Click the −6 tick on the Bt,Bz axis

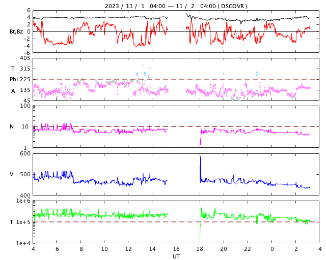click(x=27, y=53)
